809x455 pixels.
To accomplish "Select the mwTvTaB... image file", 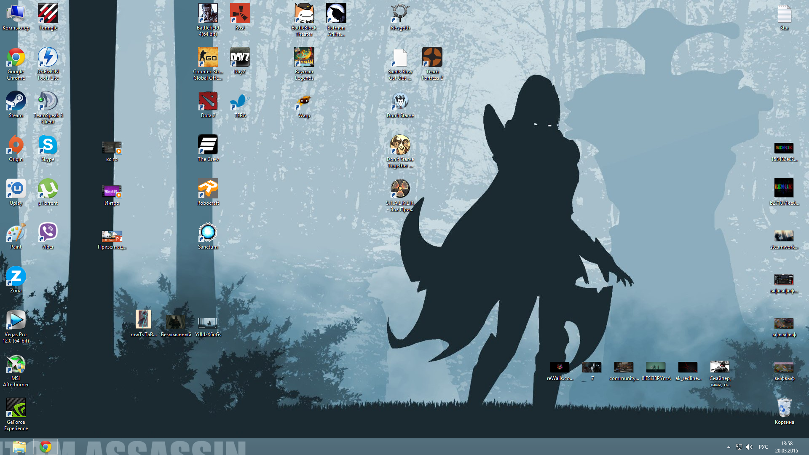I will point(143,324).
